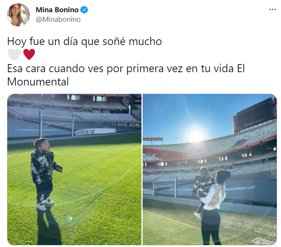Open the three-dot more options menu
The image size is (281, 247).
pos(273,9)
